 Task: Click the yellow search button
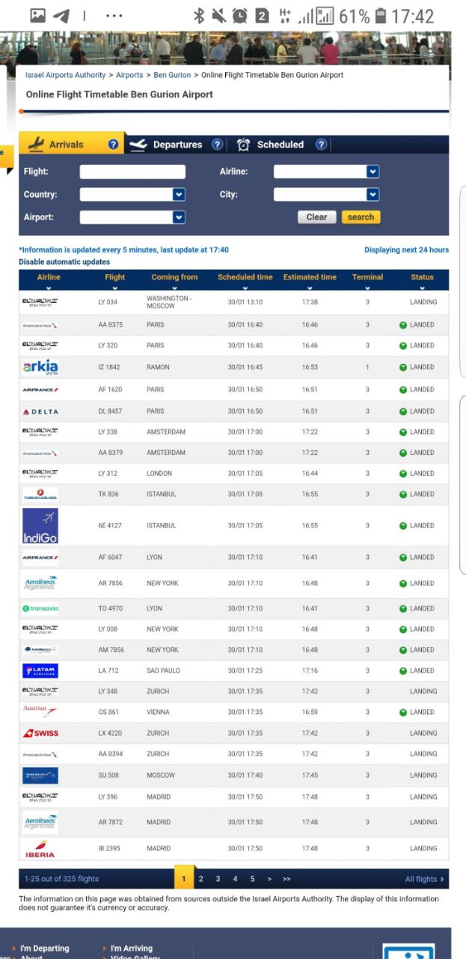(x=361, y=217)
